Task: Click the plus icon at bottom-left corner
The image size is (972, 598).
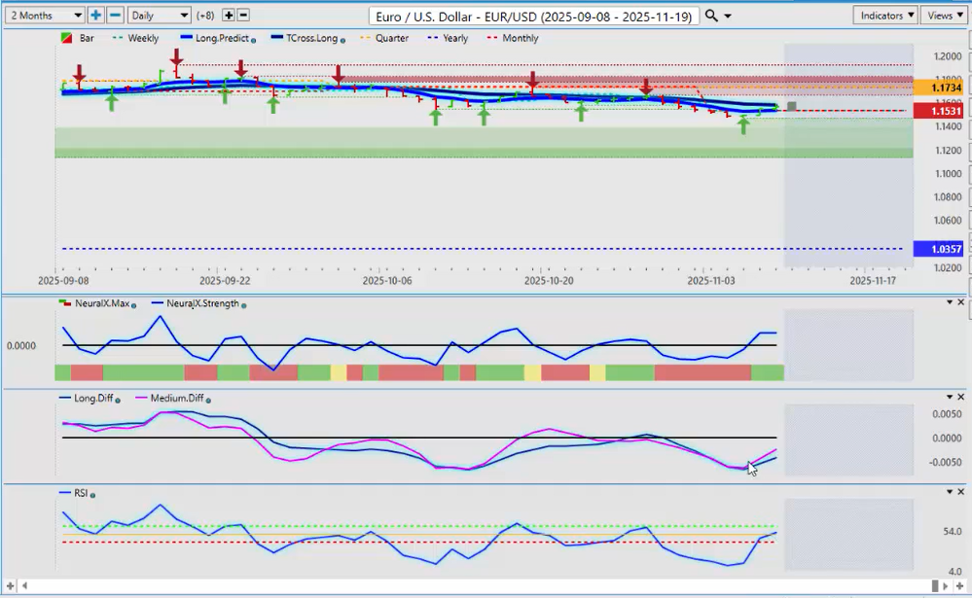Action: click(x=11, y=586)
